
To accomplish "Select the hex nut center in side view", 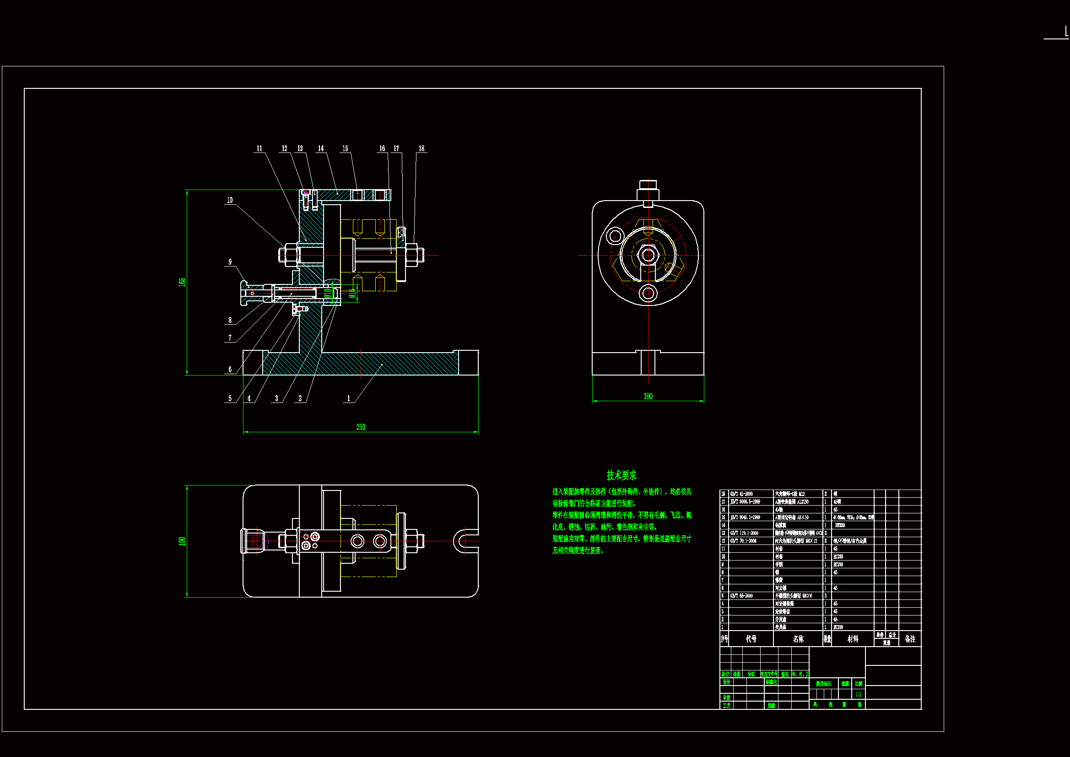I will tap(648, 255).
